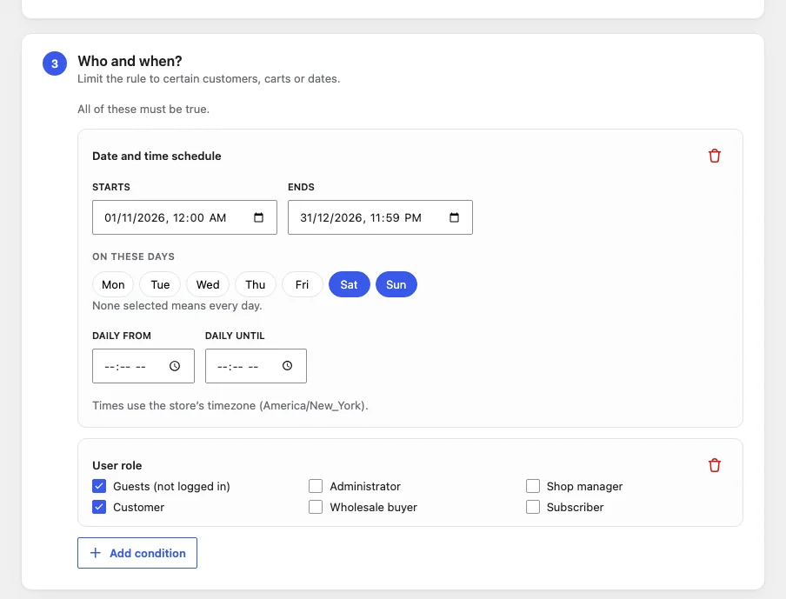Click "Date and time schedule" title

coord(157,156)
